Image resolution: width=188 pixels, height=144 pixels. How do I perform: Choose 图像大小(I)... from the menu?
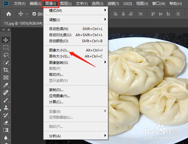76,50
